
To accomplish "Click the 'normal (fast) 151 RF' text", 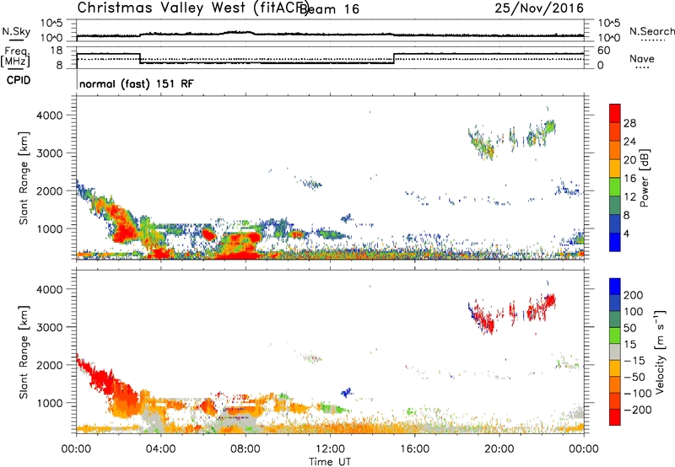I will (137, 83).
